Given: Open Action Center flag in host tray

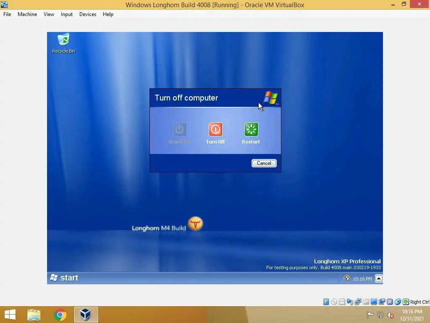Looking at the screenshot, I should [x=370, y=315].
